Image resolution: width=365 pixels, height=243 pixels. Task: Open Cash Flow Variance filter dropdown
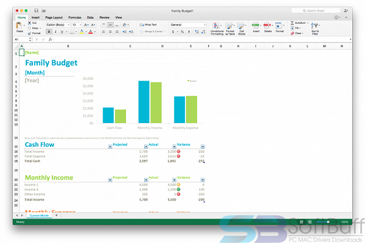coord(203,146)
